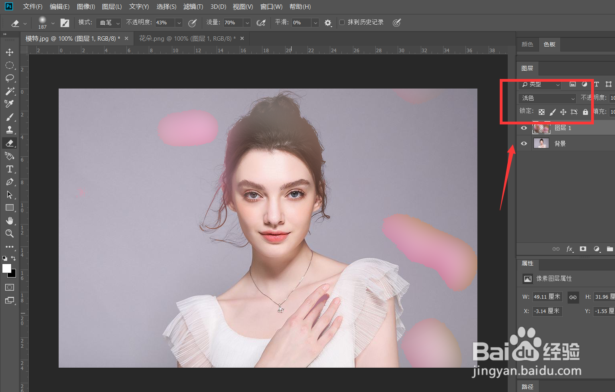Select the Clone Stamp tool
Image resolution: width=615 pixels, height=392 pixels.
[x=10, y=130]
